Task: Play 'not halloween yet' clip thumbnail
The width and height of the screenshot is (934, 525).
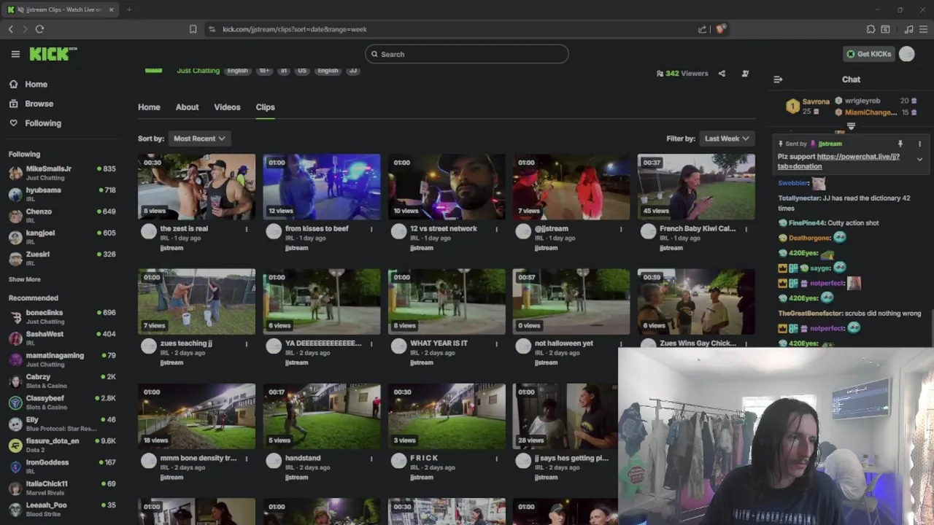Action: pos(571,301)
